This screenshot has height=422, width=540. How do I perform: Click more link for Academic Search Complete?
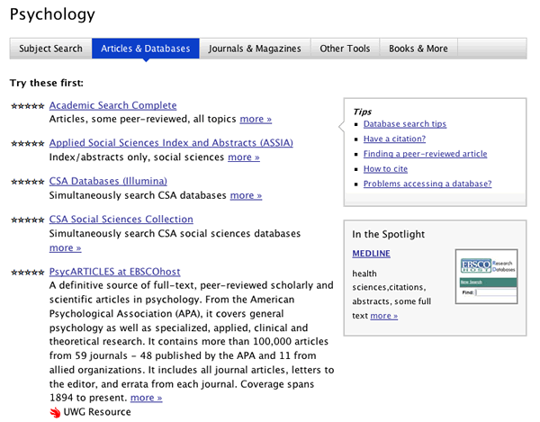pyautogui.click(x=256, y=119)
